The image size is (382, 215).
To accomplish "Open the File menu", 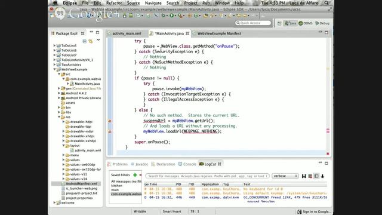I will pos(85,3).
